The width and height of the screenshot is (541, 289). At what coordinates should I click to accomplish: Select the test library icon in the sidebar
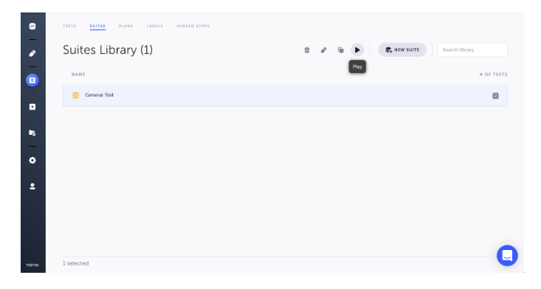(32, 80)
